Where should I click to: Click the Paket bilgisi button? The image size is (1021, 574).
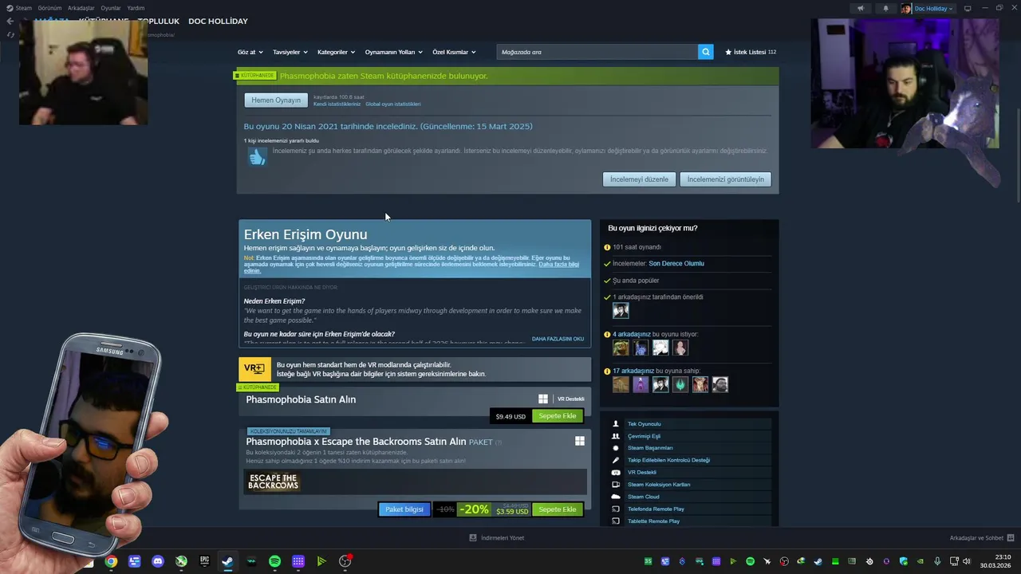click(x=404, y=509)
